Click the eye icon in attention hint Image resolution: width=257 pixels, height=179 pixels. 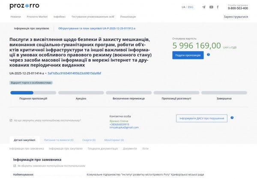point(11,121)
